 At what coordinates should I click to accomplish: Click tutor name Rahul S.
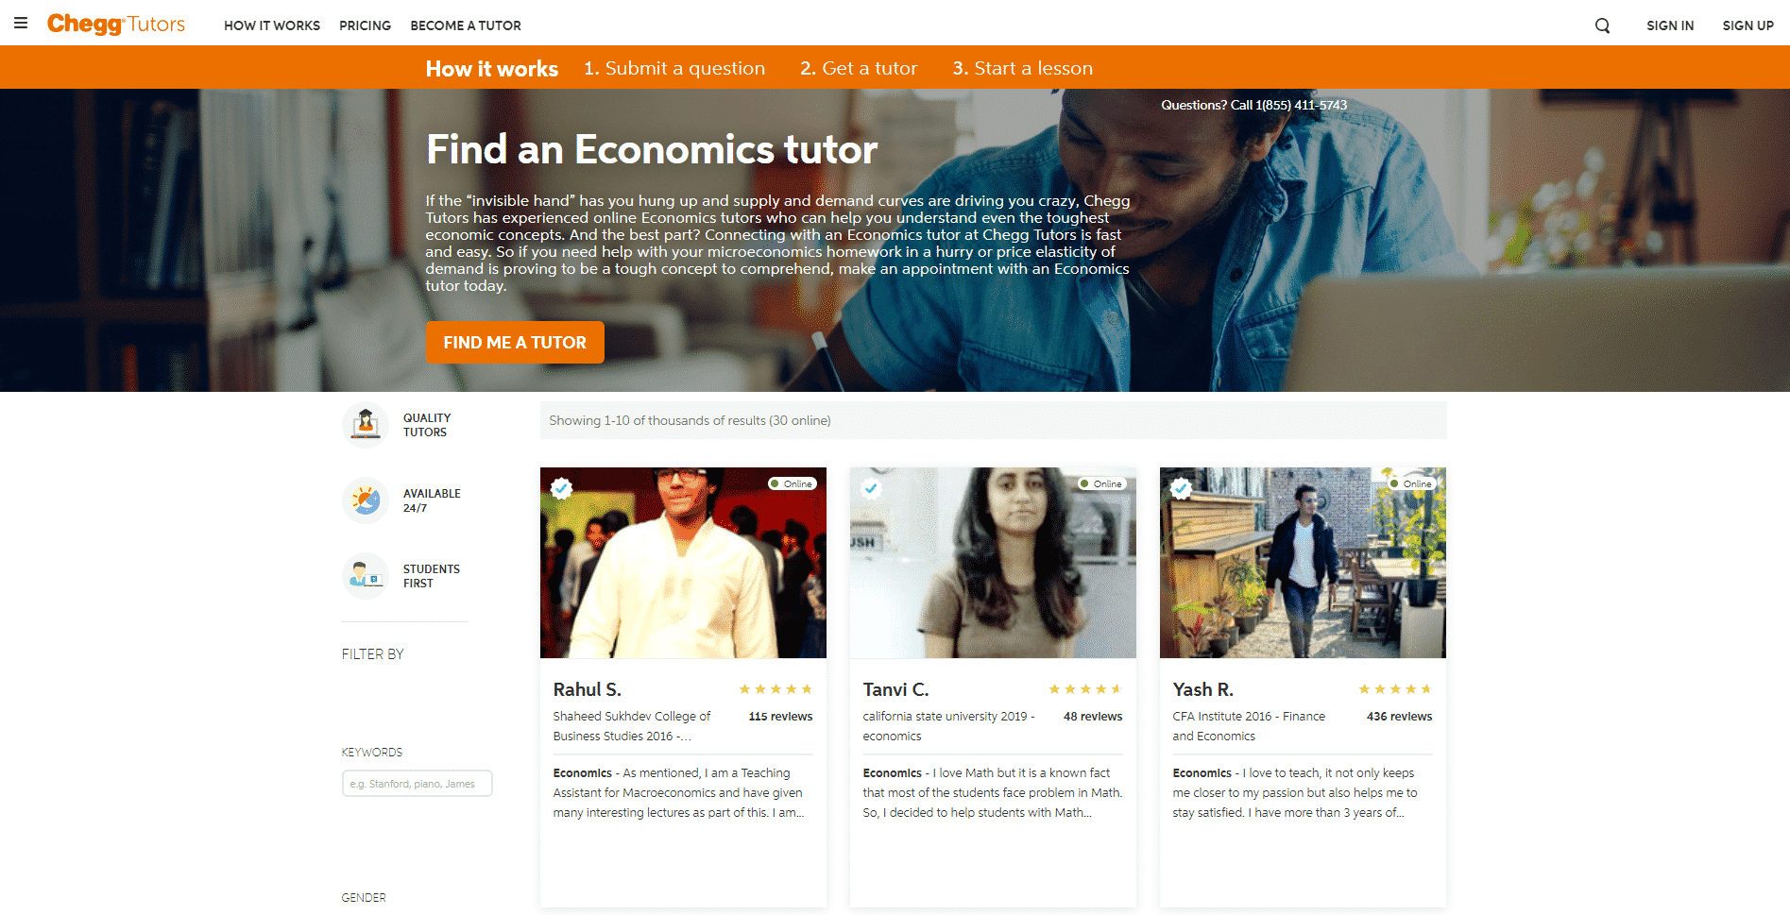point(587,689)
